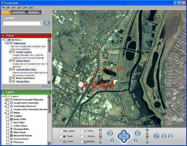
Task: Collapse the Layers root tree node
Action: point(3,96)
